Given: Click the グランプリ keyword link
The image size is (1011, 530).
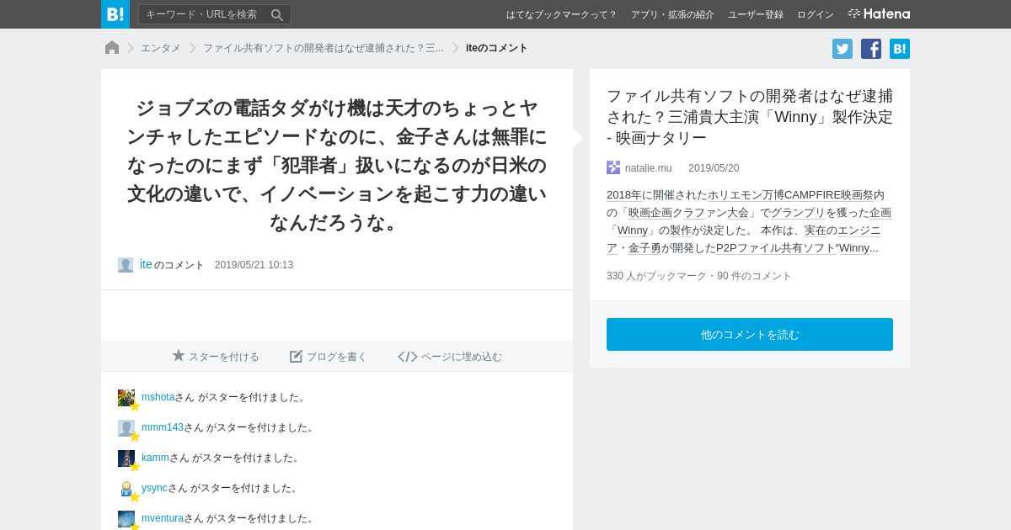Looking at the screenshot, I should [x=798, y=213].
